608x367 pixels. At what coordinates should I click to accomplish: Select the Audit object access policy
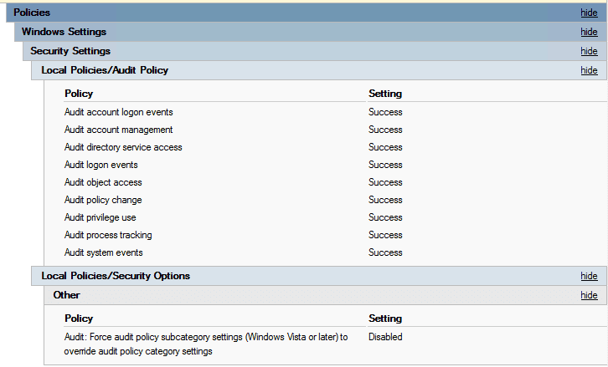click(x=103, y=182)
